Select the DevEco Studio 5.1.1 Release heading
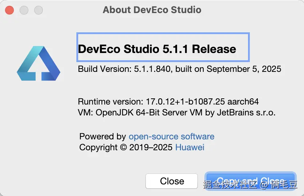The height and width of the screenshot is (196, 304). tap(157, 49)
